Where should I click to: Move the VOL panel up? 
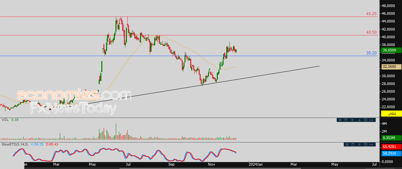point(353,120)
